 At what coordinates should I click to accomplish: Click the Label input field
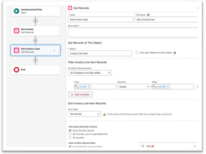click(100, 20)
